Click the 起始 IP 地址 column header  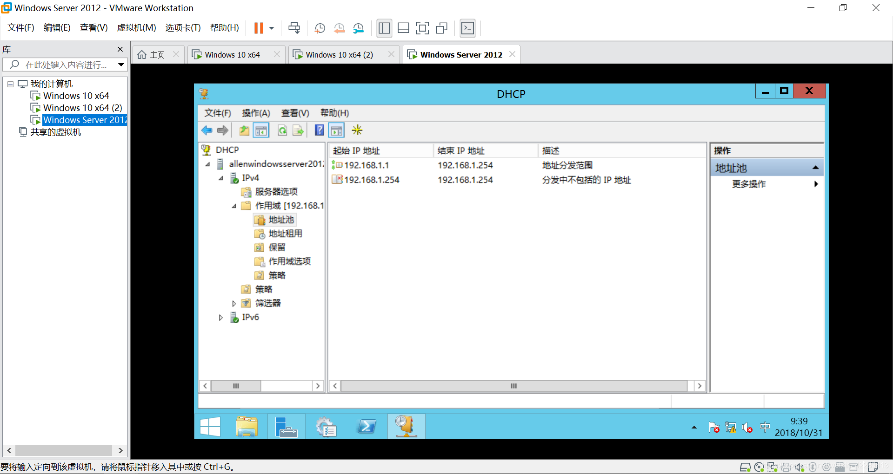point(381,151)
